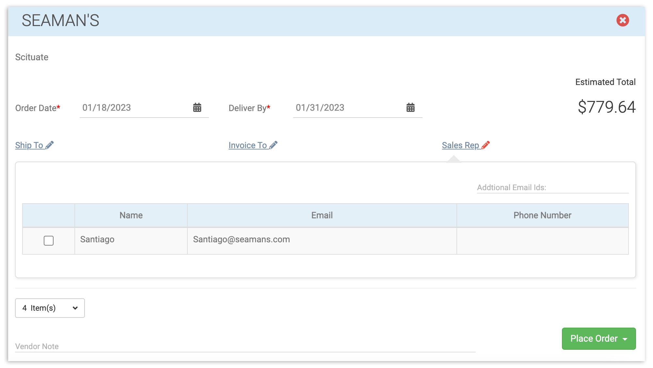Select the Santiago@seamans.com email cell

(x=241, y=239)
